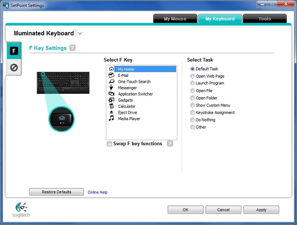
Task: Choose the Launch Program radio button
Action: pyautogui.click(x=193, y=83)
